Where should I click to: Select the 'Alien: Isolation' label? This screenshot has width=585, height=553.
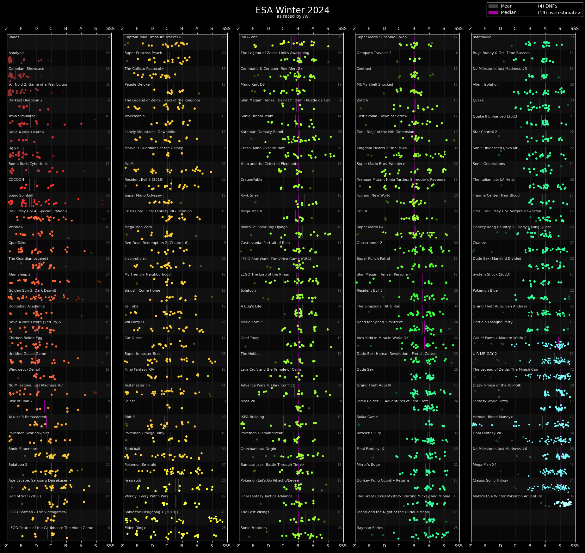(x=485, y=85)
